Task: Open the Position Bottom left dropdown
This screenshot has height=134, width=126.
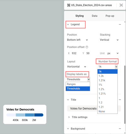Action: pyautogui.click(x=77, y=40)
